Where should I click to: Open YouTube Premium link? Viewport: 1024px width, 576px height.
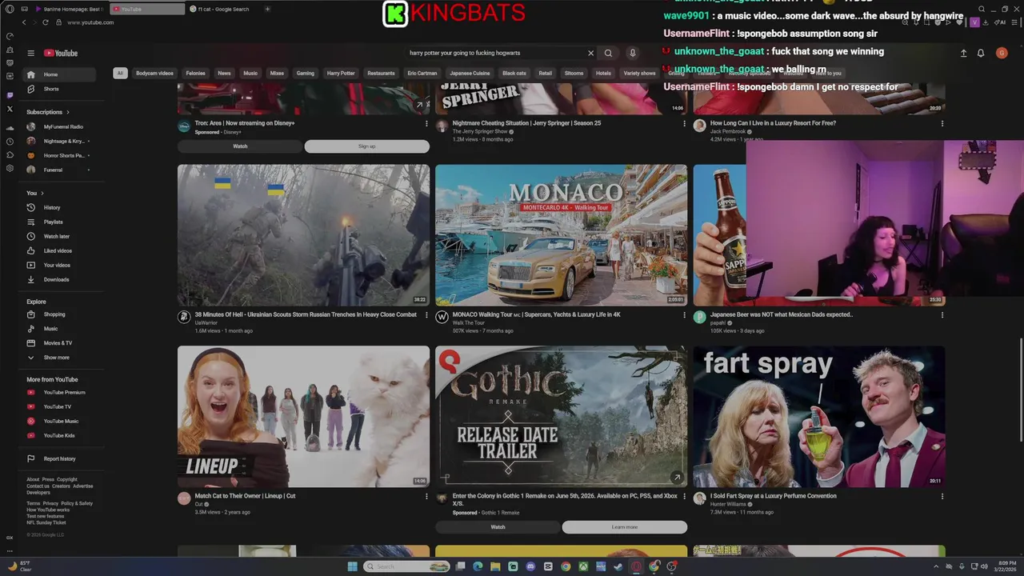[x=60, y=392]
